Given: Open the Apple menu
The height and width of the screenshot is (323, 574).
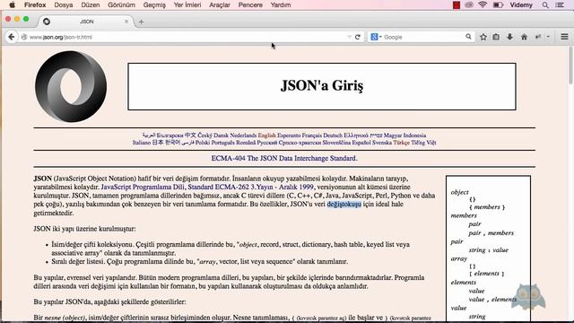Looking at the screenshot, I should click(12, 4).
